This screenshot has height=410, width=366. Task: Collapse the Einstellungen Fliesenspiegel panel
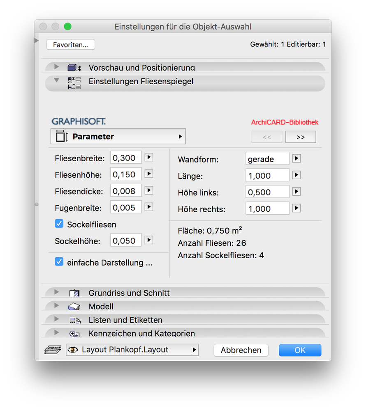coord(57,80)
